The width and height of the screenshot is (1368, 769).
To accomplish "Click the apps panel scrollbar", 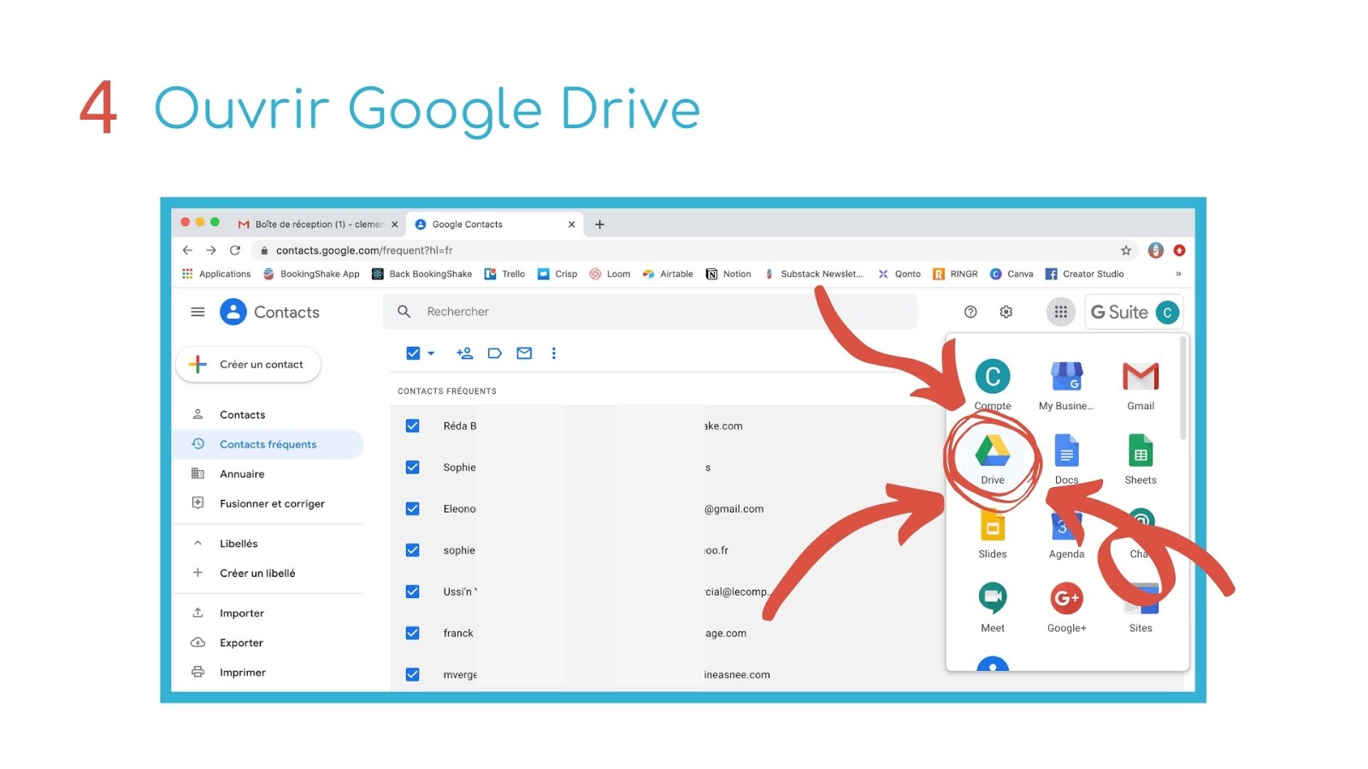I will point(1183,389).
